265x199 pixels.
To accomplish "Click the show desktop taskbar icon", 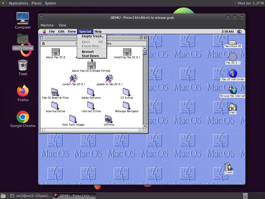I will point(3,196).
